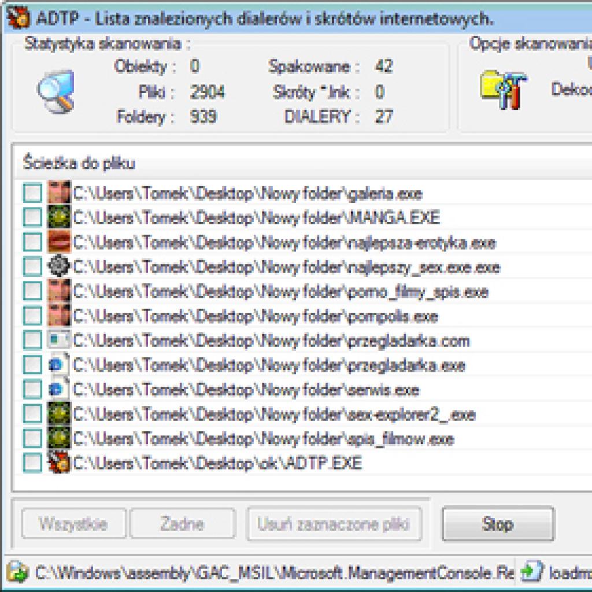Viewport: 592px width, 592px height.
Task: Enable the sex-explorer2_.exe checkbox
Action: point(32,414)
